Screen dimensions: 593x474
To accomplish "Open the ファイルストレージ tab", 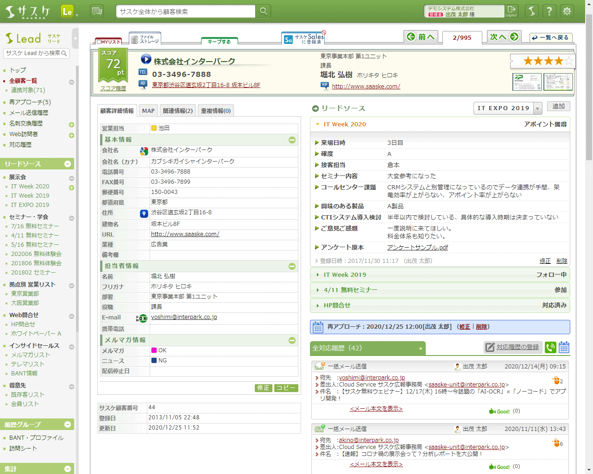I will [145, 39].
